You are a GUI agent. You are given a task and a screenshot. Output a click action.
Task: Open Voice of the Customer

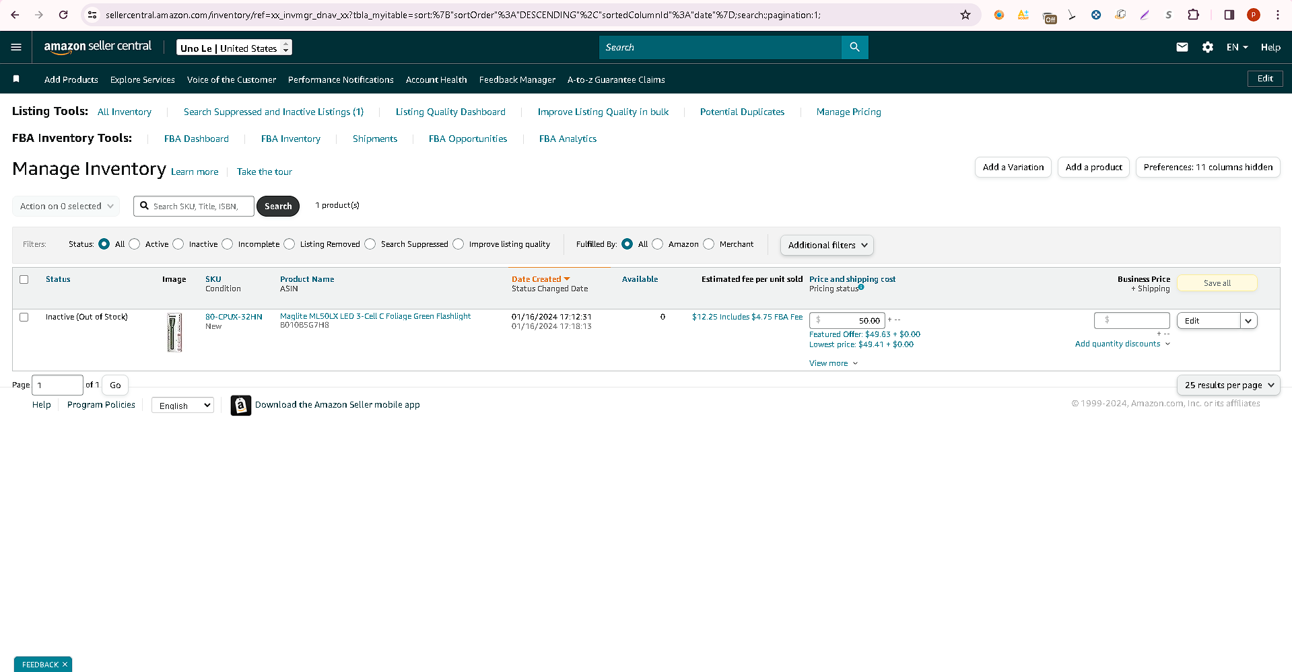(232, 79)
